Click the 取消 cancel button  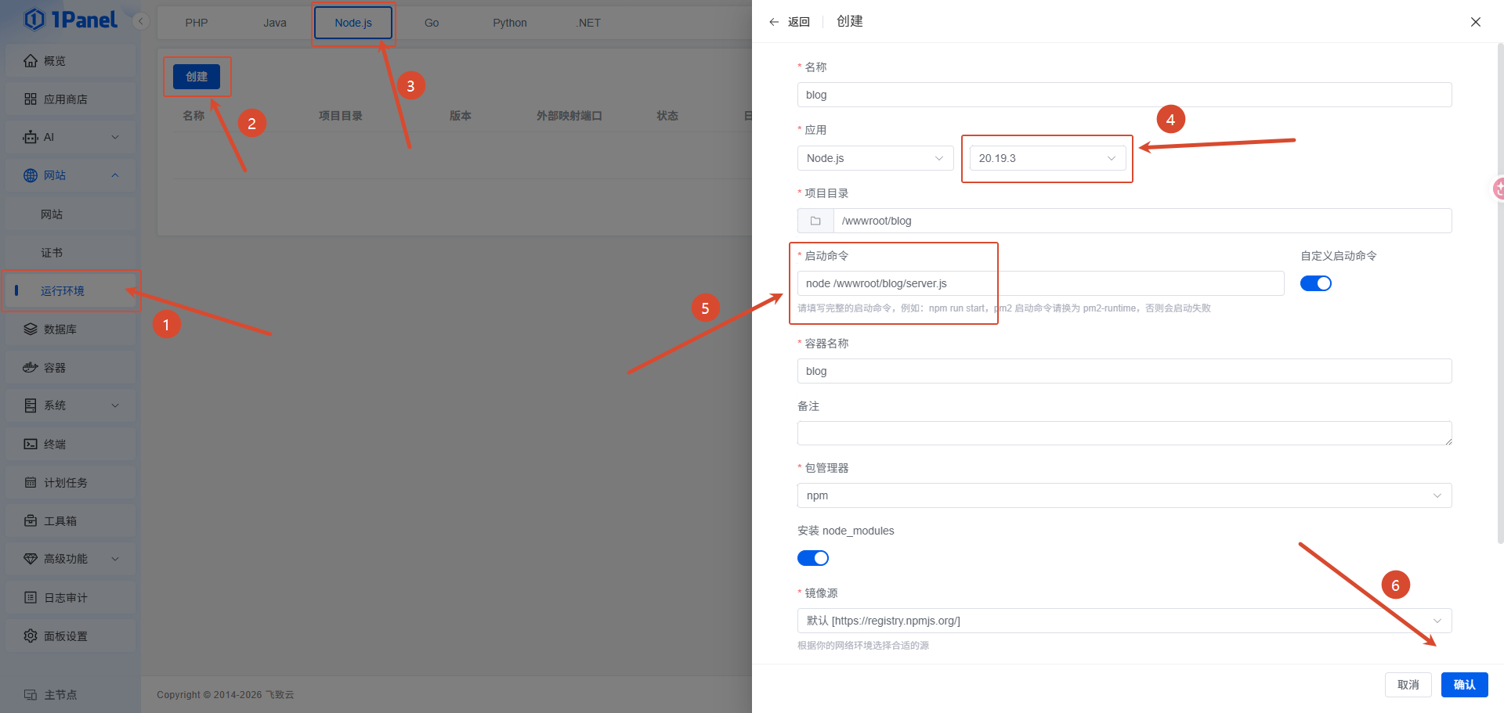pos(1408,685)
